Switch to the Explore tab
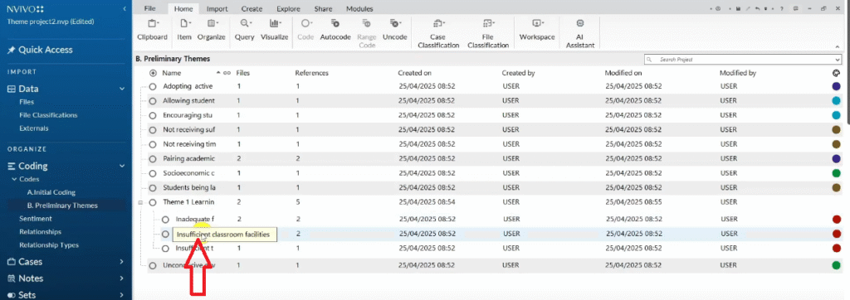This screenshot has width=850, height=300. tap(288, 8)
